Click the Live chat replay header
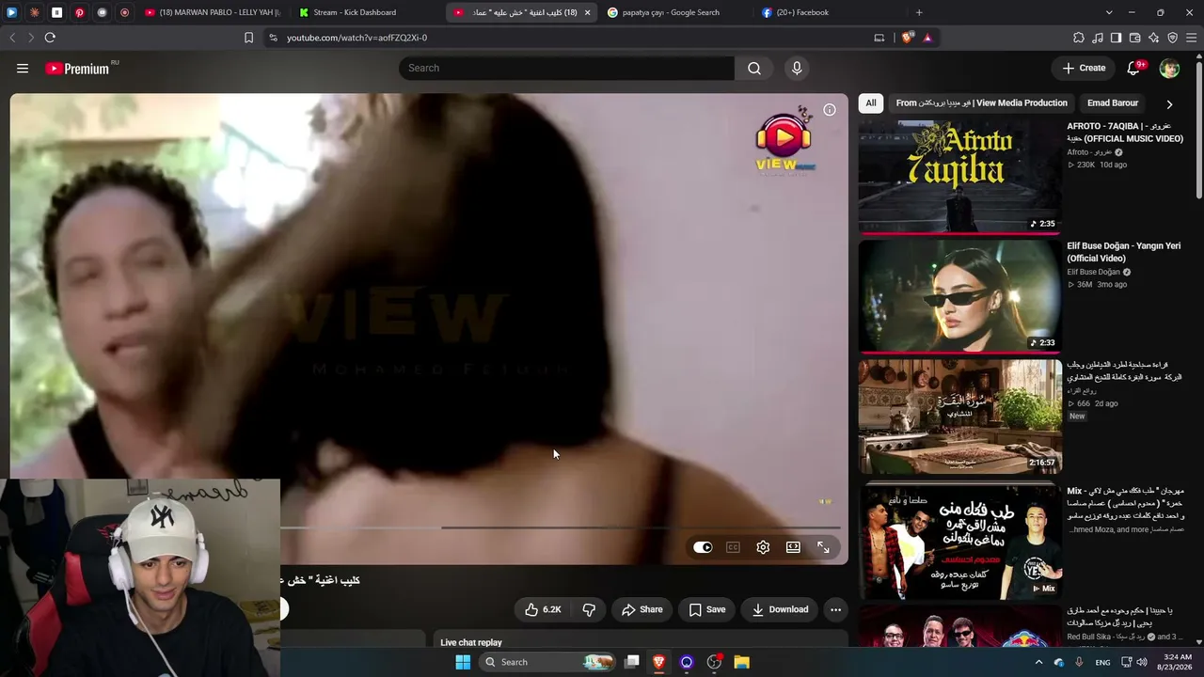Image resolution: width=1204 pixels, height=677 pixels. 471,642
